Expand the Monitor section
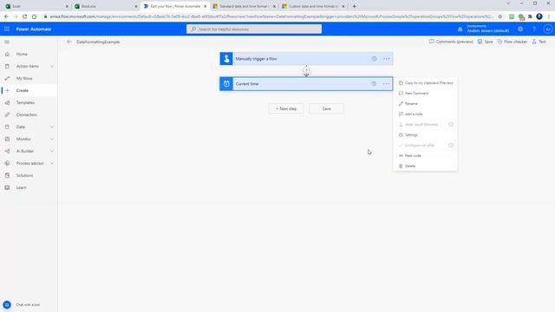 tap(52, 139)
